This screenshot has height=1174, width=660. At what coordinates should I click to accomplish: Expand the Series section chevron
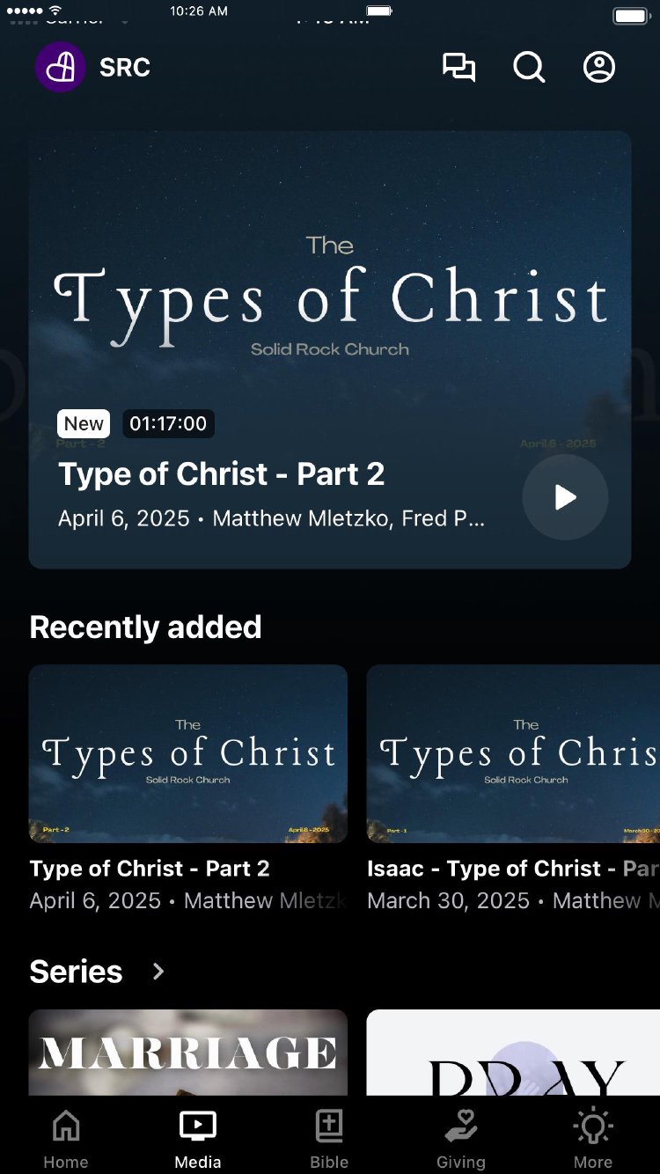click(x=158, y=972)
